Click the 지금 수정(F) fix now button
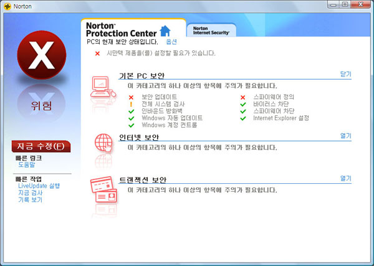This screenshot has height=266, width=374. tap(41, 146)
